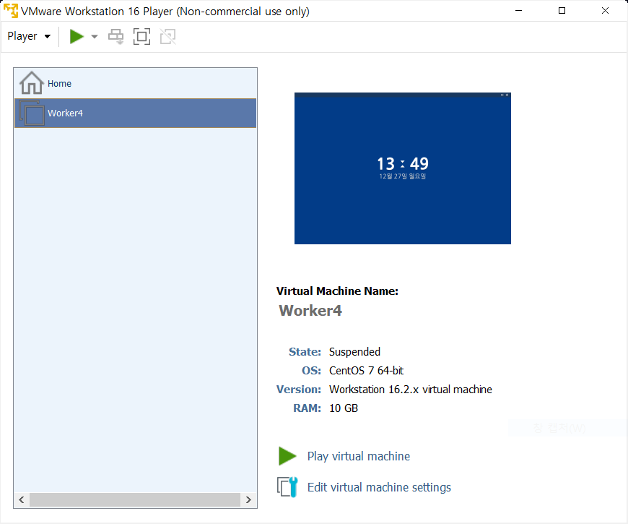Click the horizontal scrollbar track in library
This screenshot has height=524, width=628.
pyautogui.click(x=135, y=499)
